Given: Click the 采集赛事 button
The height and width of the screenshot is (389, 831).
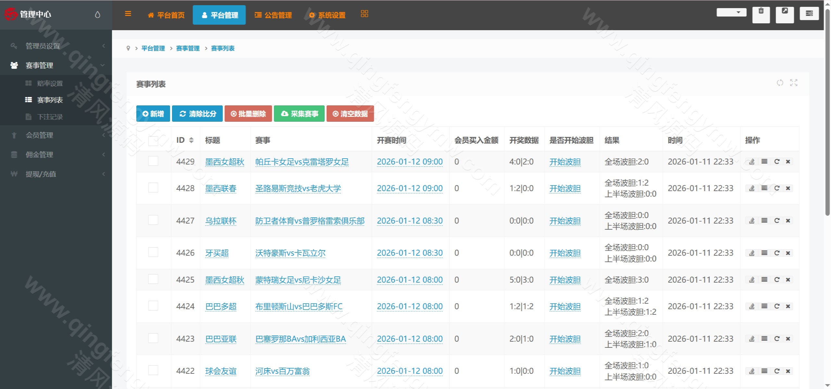Looking at the screenshot, I should click(x=299, y=114).
